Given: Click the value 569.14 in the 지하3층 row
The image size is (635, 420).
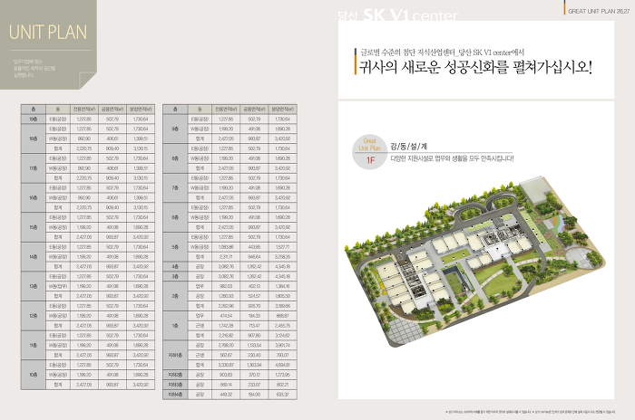Looking at the screenshot, I should click(x=226, y=385).
